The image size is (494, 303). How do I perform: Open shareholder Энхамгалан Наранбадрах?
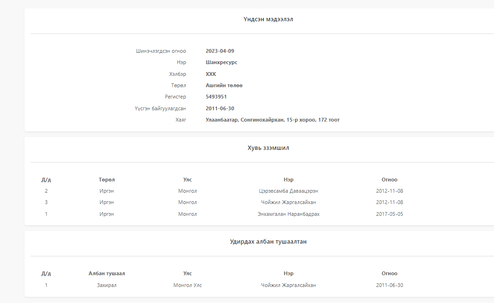(288, 214)
